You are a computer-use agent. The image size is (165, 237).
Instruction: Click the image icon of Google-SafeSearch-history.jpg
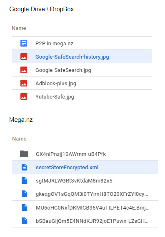pos(24,57)
